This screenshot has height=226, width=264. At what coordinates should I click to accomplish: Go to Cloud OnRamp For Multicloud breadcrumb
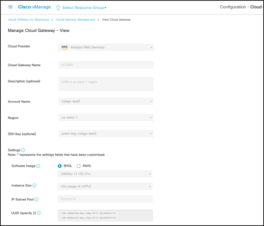pyautogui.click(x=28, y=20)
